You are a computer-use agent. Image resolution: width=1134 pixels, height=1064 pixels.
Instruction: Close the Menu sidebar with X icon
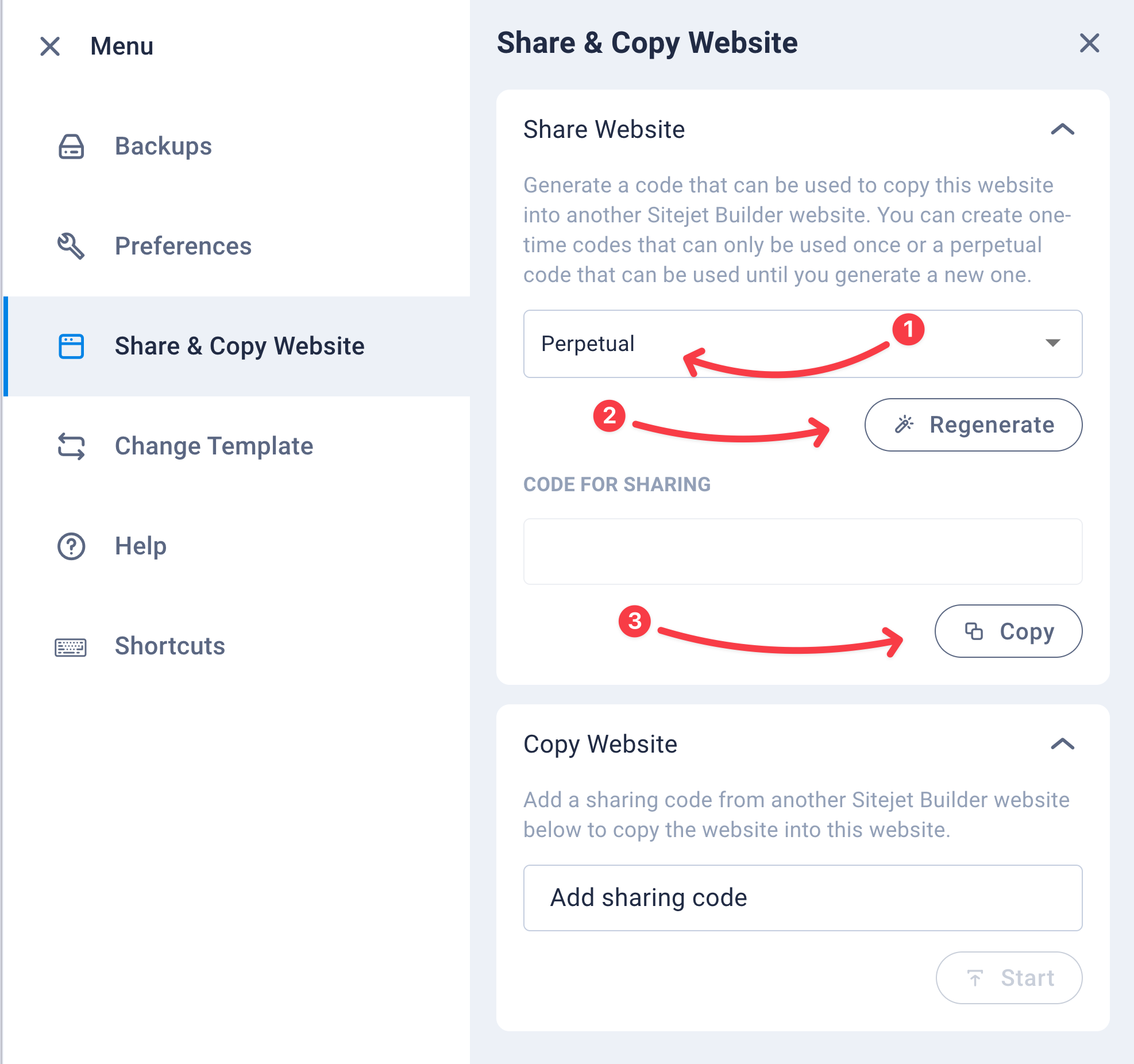coord(50,47)
